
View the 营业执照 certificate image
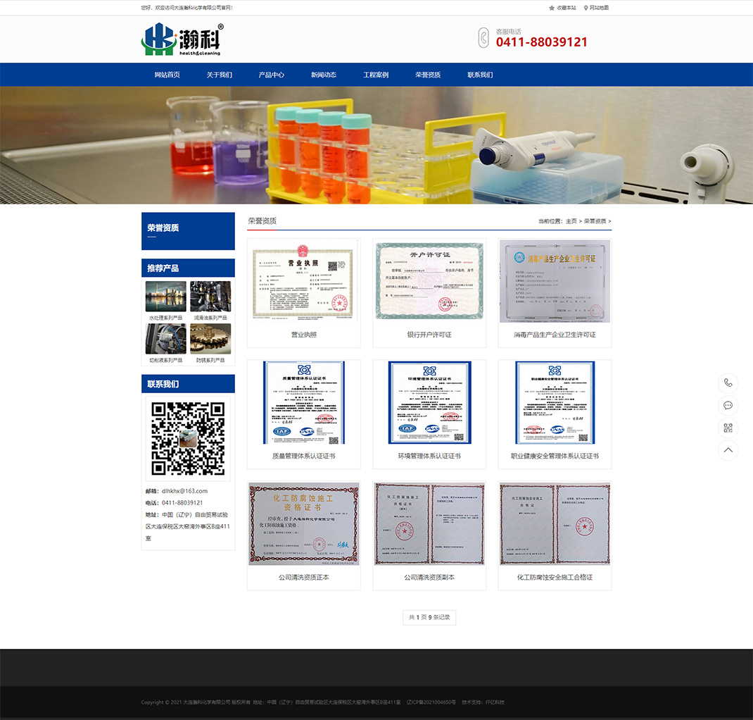point(304,282)
